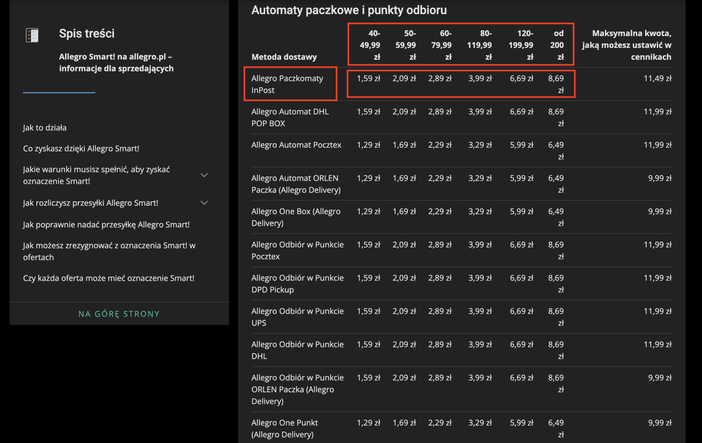Click 3,99 zł in DPD Pickup row

pos(480,278)
